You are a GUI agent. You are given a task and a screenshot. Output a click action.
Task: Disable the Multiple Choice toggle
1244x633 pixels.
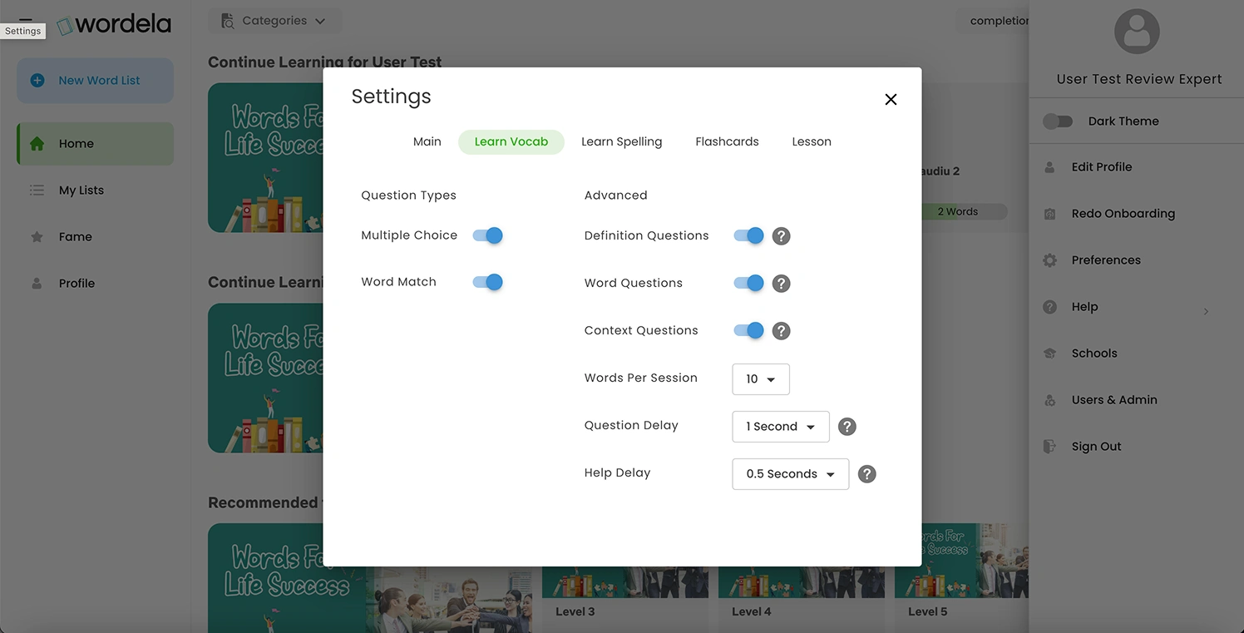488,235
